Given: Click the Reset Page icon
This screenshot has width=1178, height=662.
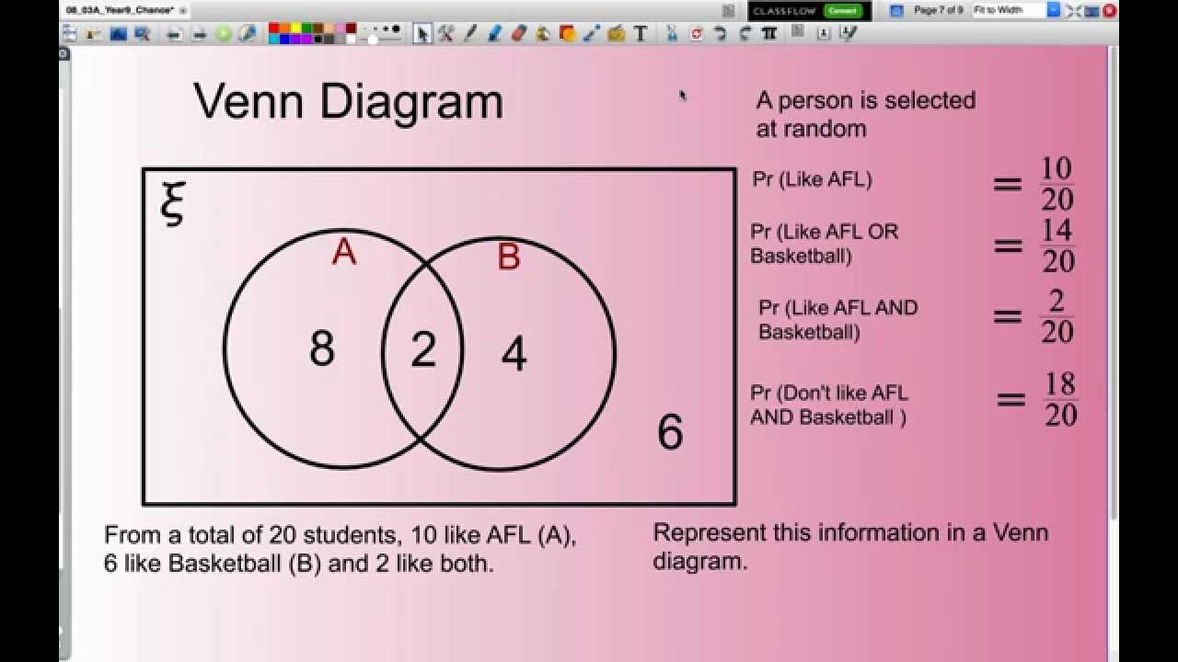Looking at the screenshot, I should (x=697, y=34).
